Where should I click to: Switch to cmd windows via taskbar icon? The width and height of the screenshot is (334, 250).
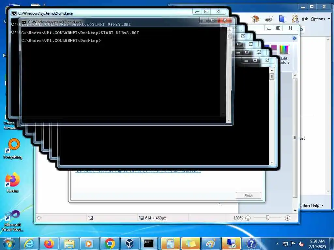coord(148,243)
